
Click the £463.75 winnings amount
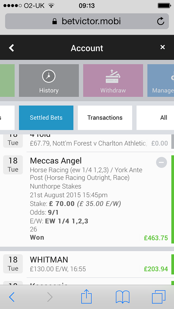click(156, 238)
